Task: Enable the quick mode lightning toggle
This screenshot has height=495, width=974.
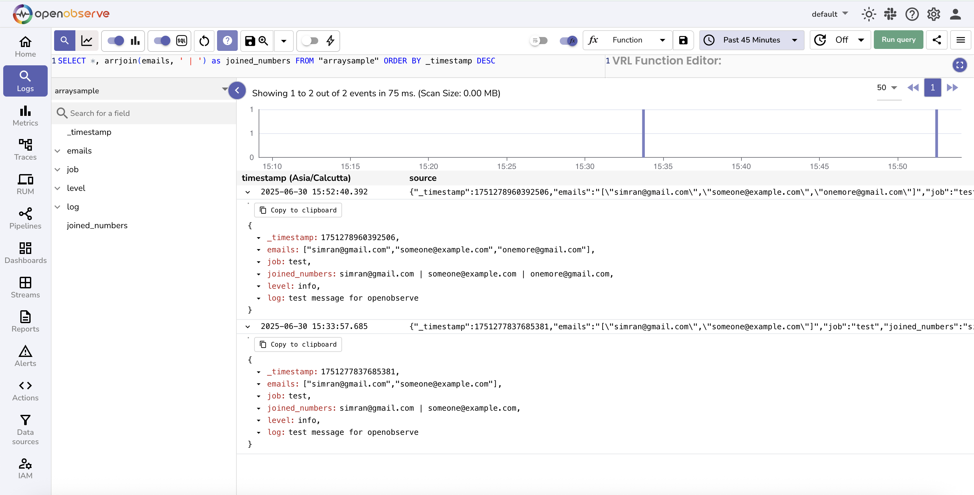Action: [x=310, y=41]
